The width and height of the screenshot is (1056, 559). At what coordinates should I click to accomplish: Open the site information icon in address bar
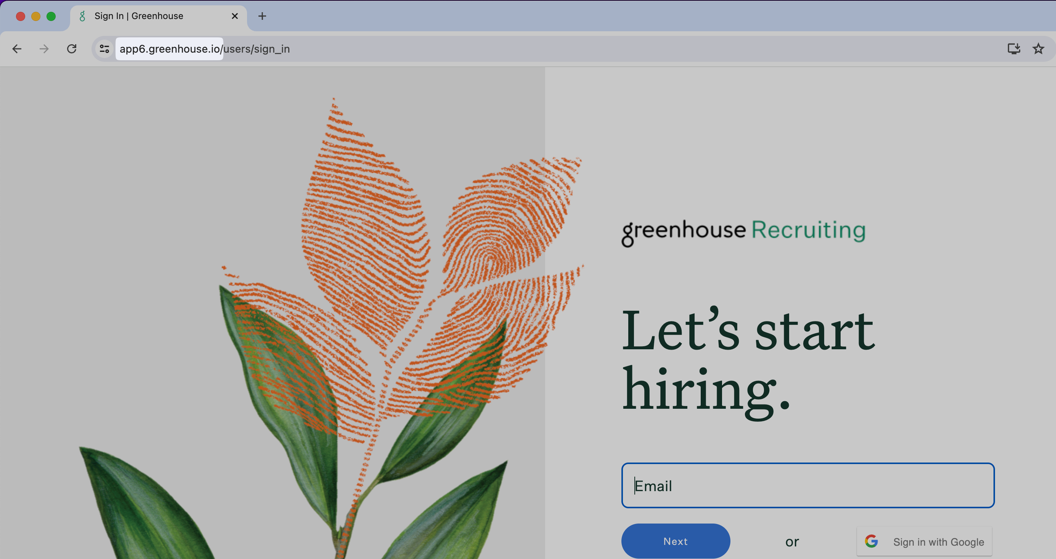[104, 49]
